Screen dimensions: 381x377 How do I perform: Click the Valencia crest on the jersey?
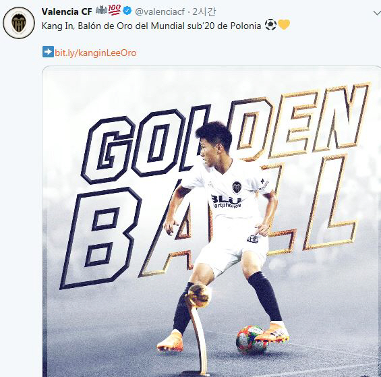point(237,187)
